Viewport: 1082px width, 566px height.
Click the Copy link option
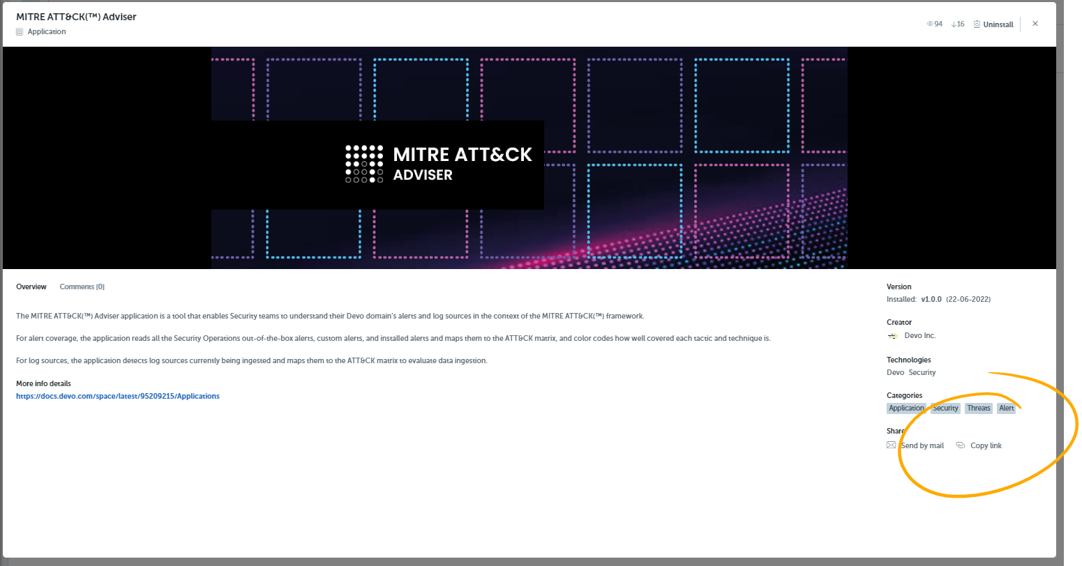tap(986, 445)
